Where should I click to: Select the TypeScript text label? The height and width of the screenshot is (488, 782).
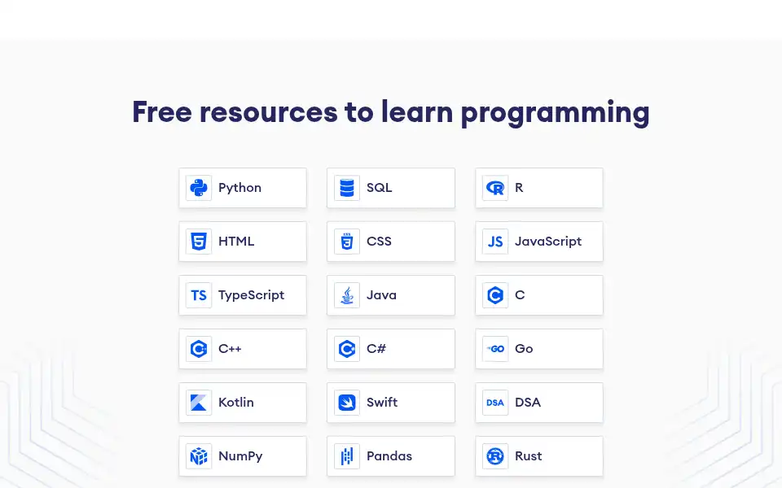click(252, 295)
